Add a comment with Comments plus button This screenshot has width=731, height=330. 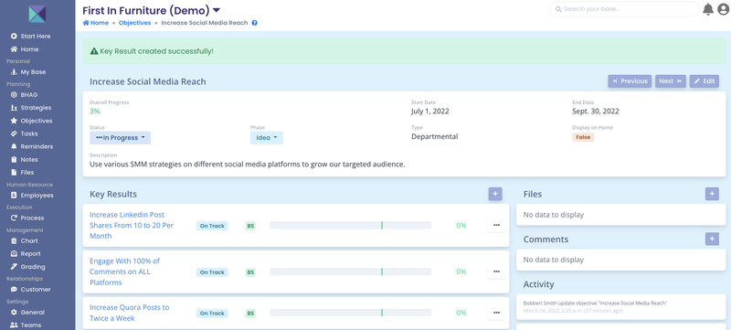coord(712,240)
